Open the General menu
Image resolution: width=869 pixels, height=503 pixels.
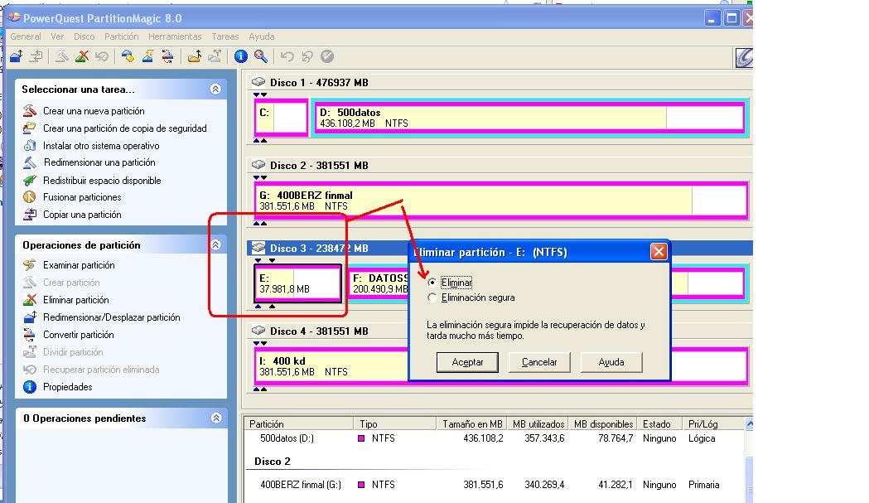point(26,36)
